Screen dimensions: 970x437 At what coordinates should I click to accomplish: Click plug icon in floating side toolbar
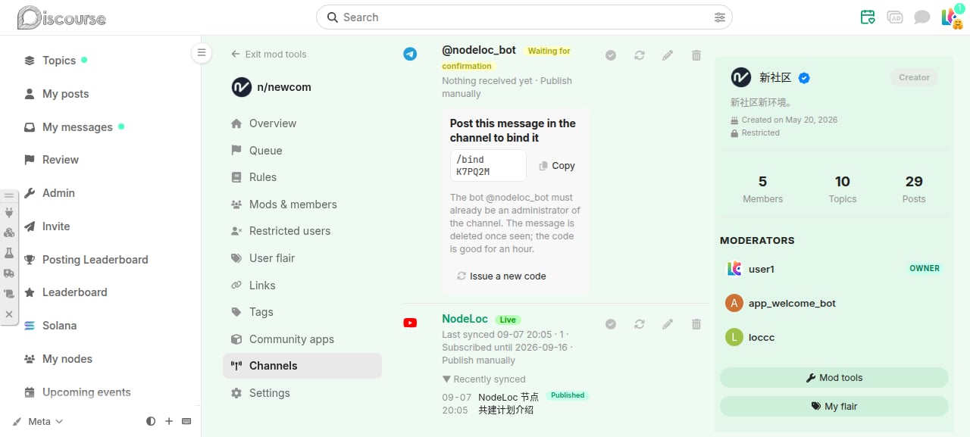(x=9, y=213)
